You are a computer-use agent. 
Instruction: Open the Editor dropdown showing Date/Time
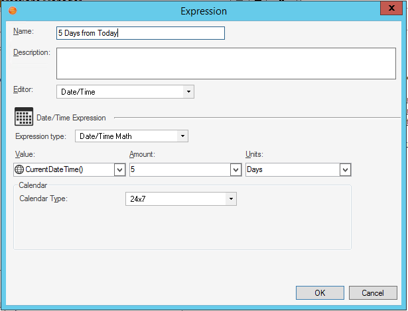pyautogui.click(x=188, y=92)
